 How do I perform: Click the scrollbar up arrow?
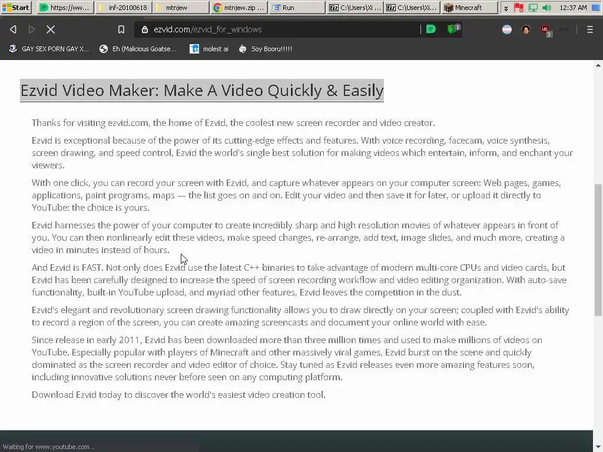point(598,65)
